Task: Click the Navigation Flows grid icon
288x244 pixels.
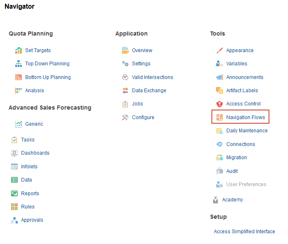Action: [x=219, y=117]
